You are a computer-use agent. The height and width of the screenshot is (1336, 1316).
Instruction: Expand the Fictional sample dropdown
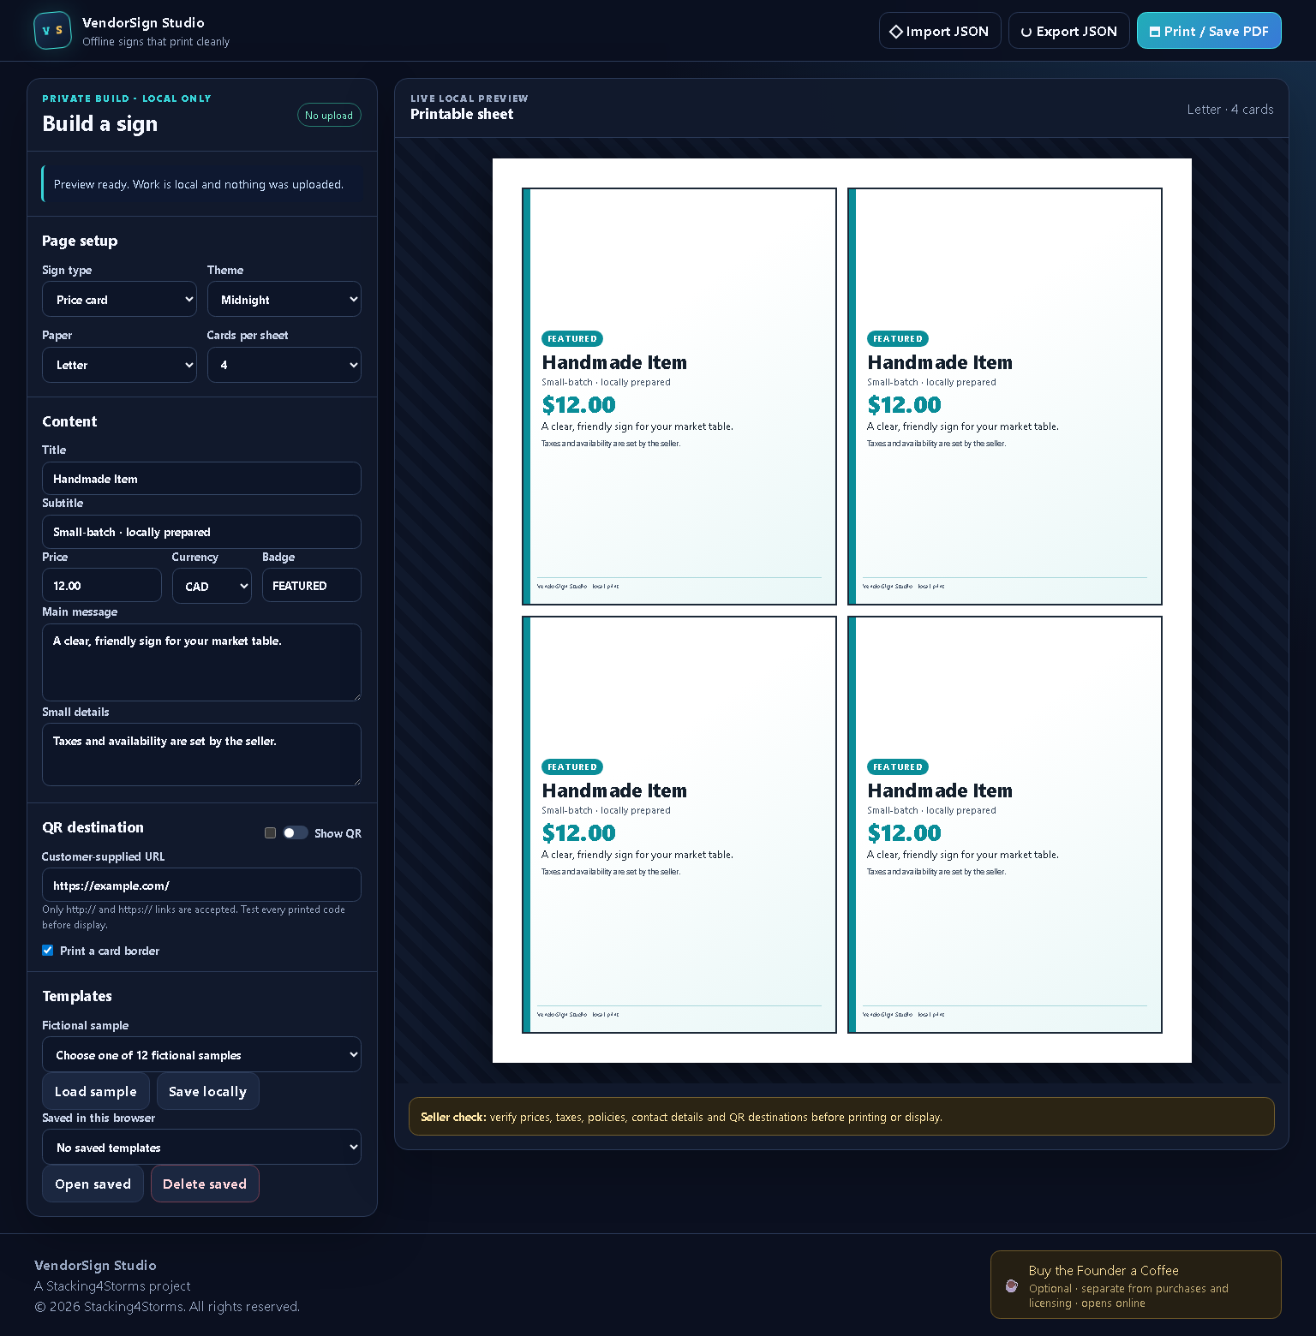[x=201, y=1054]
